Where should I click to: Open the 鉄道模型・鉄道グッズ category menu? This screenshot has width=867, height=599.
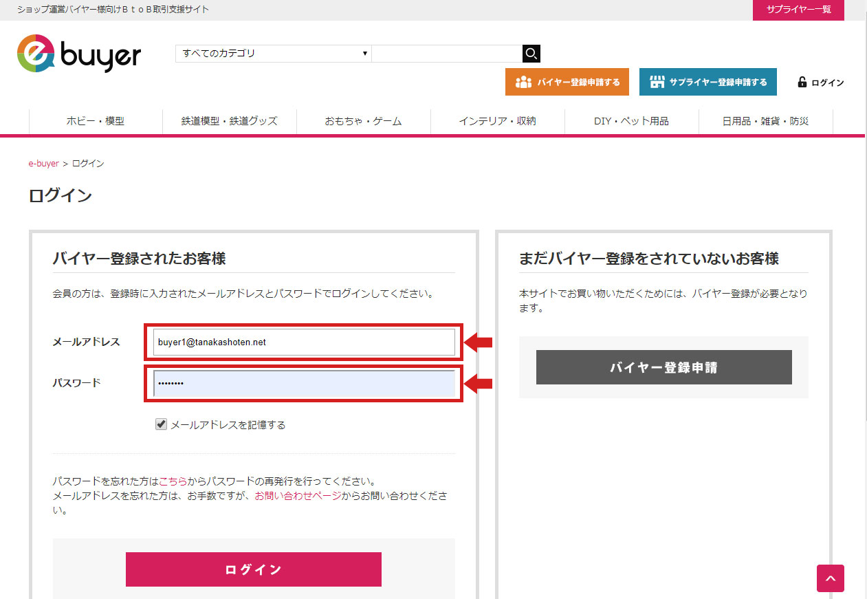tap(229, 121)
